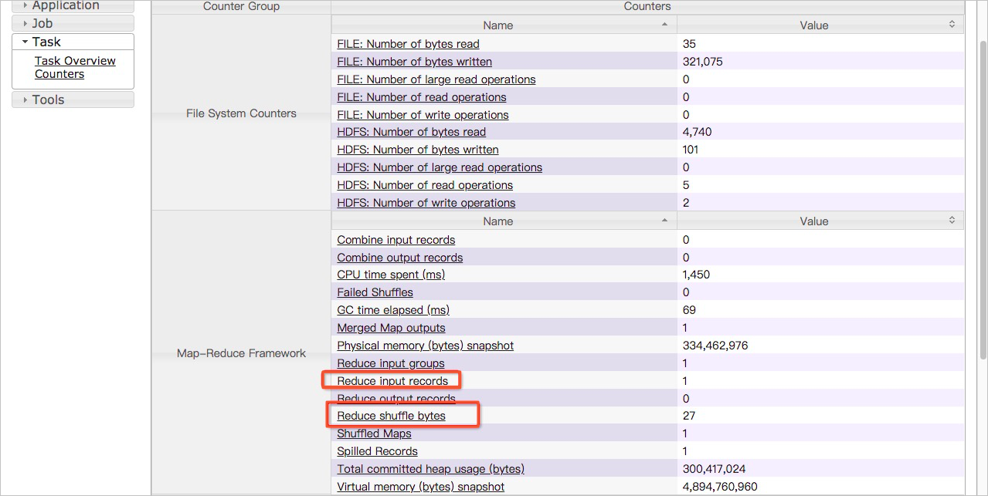Open Reduce input groups counter

(x=391, y=363)
